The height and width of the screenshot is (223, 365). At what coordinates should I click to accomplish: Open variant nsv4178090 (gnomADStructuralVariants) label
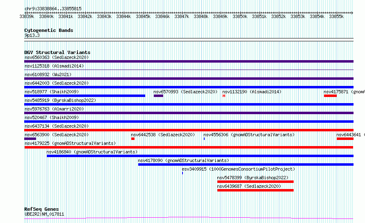pyautogui.click(x=183, y=160)
